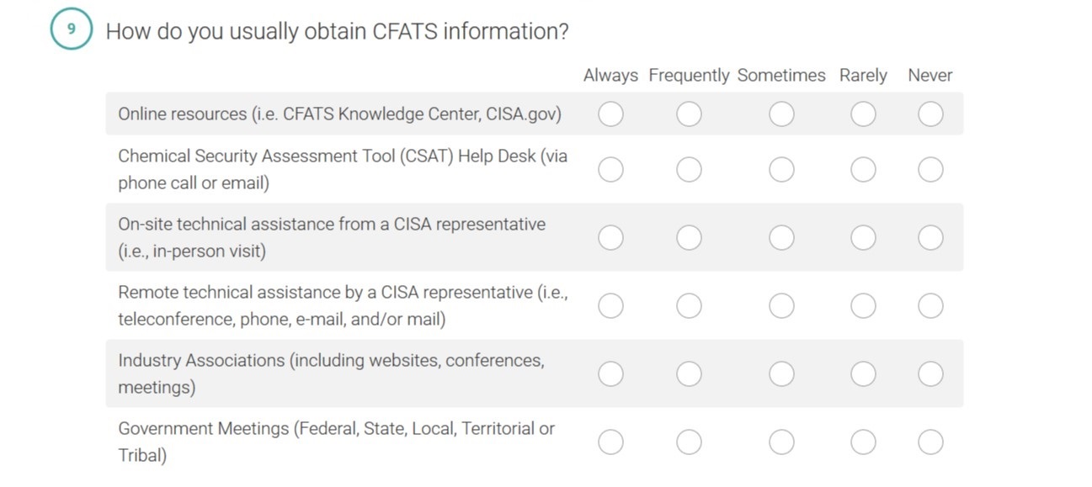Set On-site technical assistance to Sometimes

tap(781, 238)
